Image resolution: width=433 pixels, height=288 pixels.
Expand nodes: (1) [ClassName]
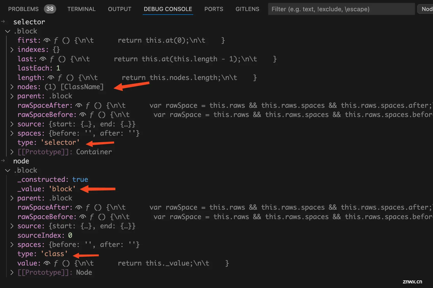pyautogui.click(x=12, y=87)
